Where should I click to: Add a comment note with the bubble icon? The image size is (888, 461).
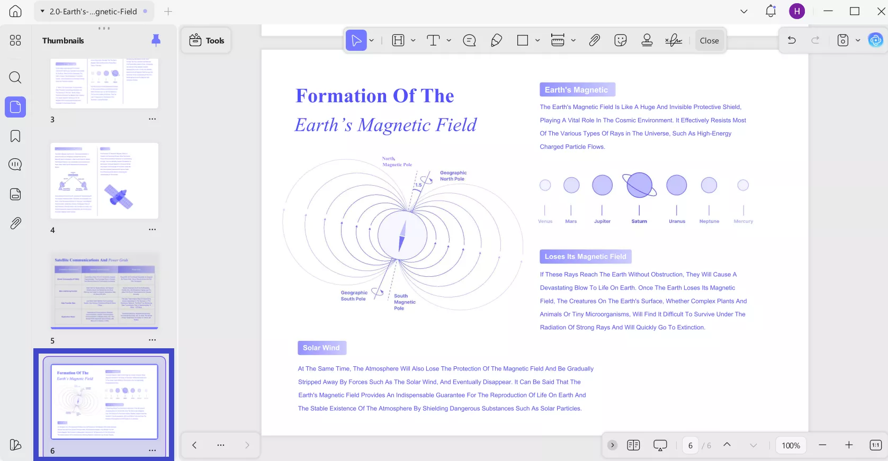pos(469,41)
